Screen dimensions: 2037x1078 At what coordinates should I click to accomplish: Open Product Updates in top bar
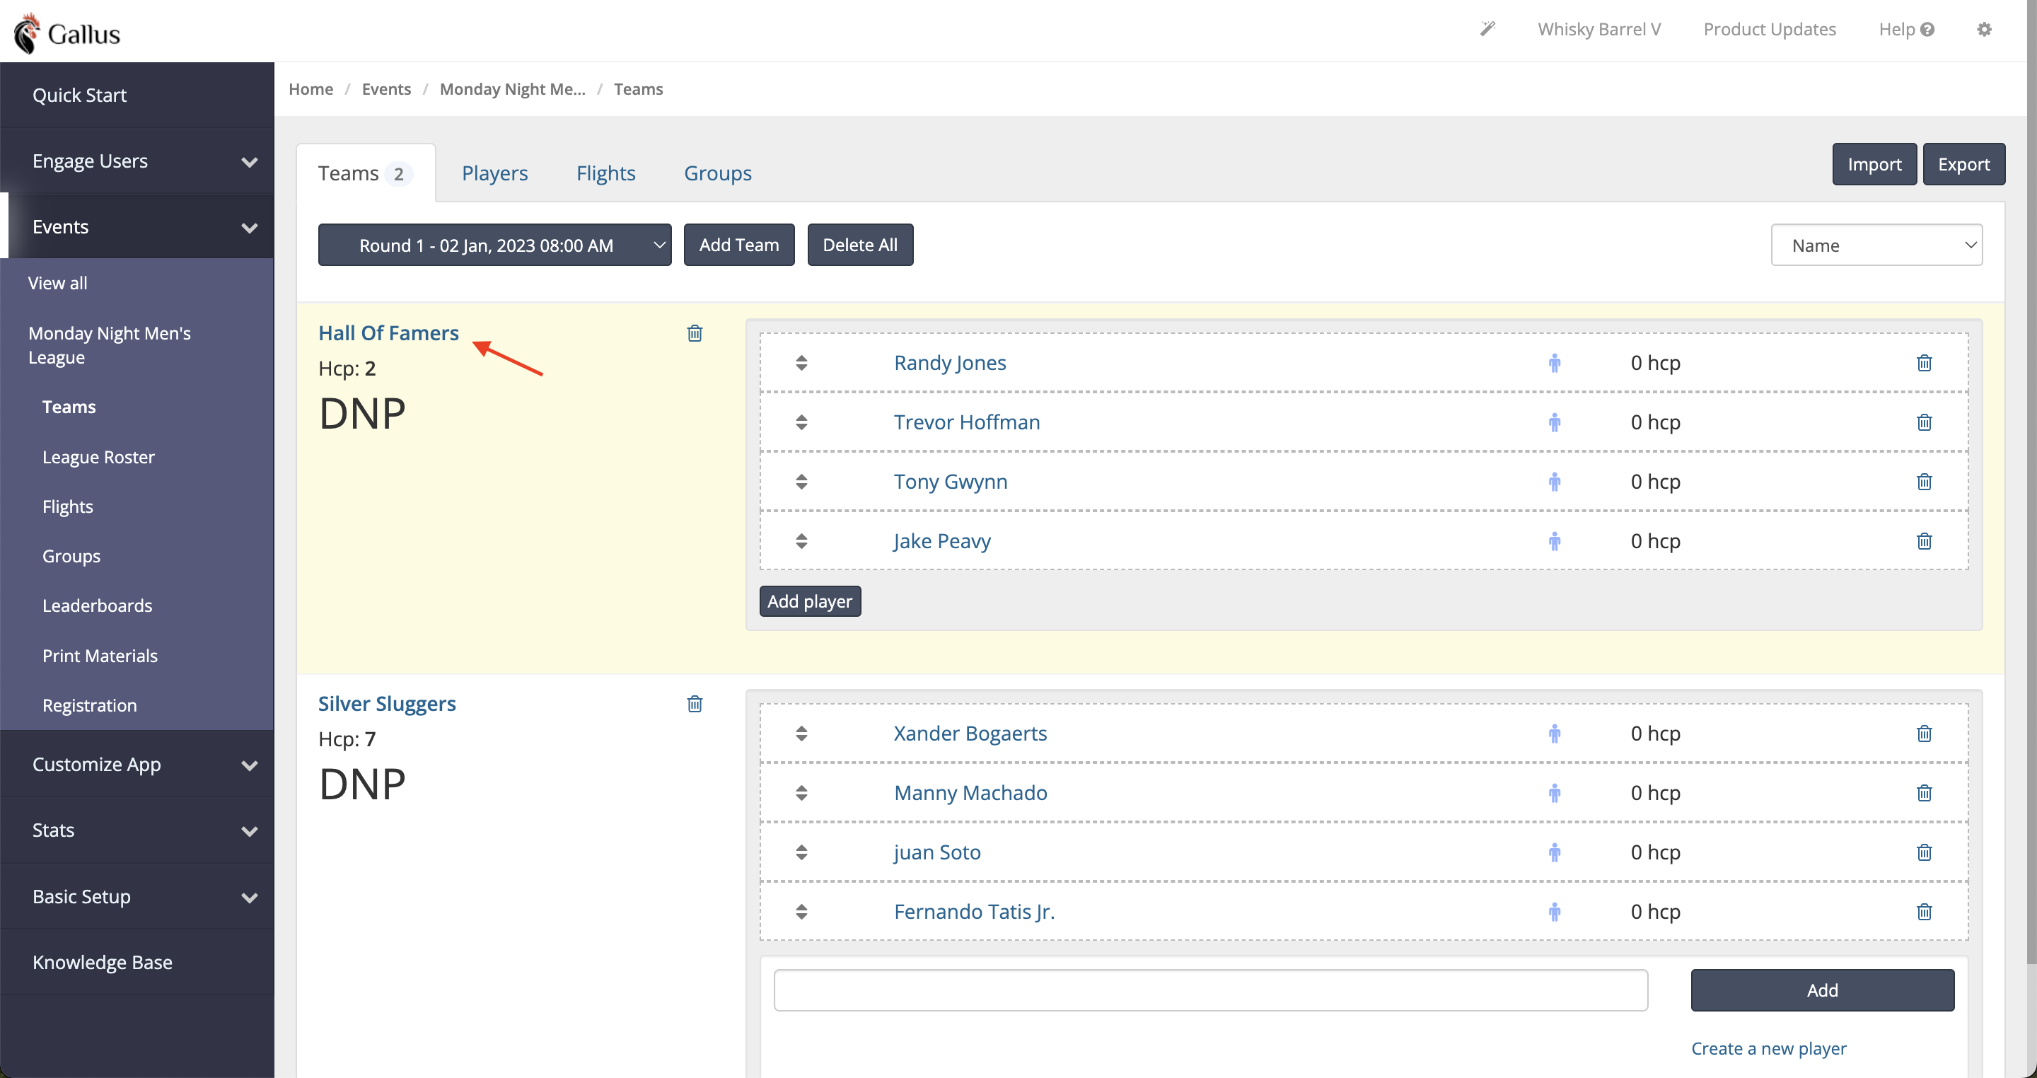(x=1769, y=29)
